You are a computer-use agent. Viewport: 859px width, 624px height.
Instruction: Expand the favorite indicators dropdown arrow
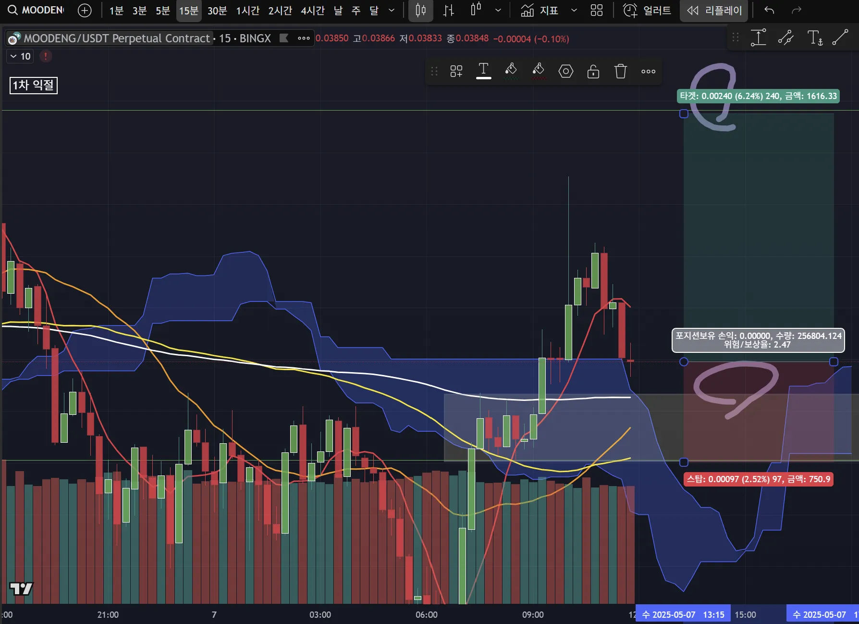click(574, 11)
